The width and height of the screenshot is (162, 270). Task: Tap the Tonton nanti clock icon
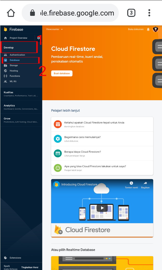(131, 183)
